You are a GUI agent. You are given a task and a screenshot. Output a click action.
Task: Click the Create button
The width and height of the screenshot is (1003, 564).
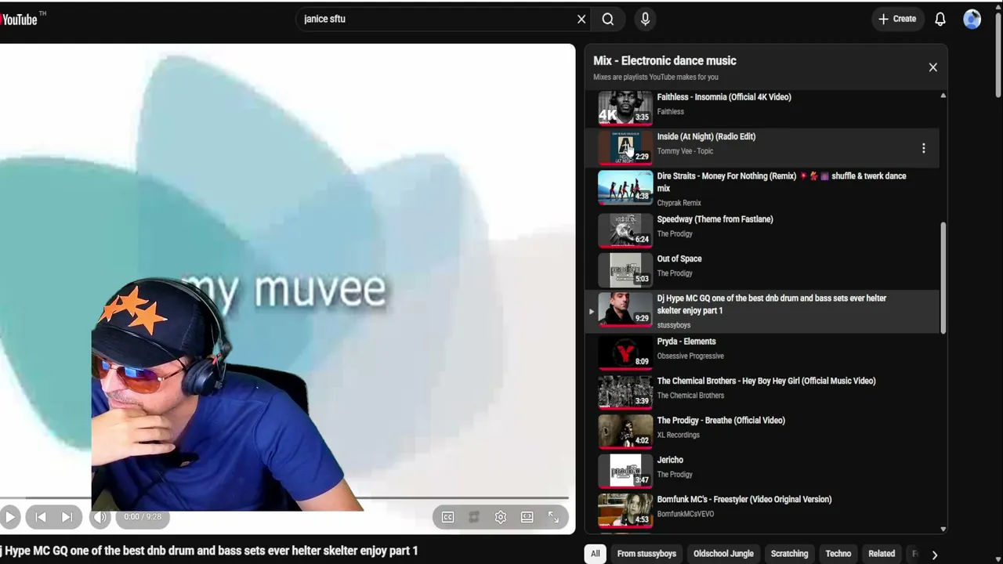[x=897, y=19]
